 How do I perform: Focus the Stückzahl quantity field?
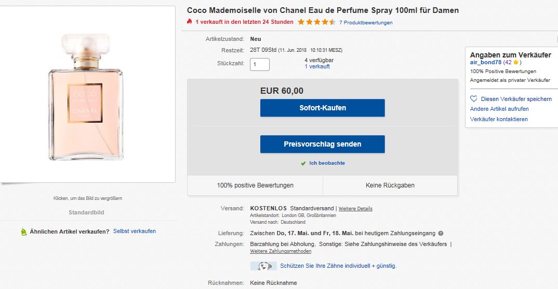(x=260, y=65)
